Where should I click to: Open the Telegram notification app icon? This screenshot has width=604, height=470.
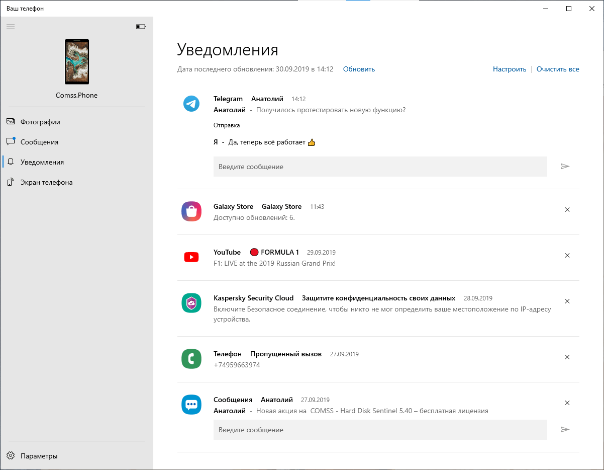(x=191, y=104)
